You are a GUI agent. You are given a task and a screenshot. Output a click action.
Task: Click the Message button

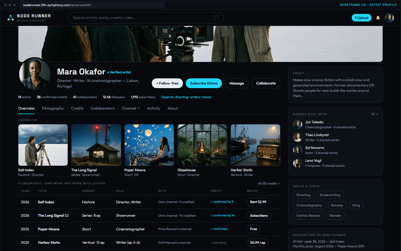pos(237,83)
